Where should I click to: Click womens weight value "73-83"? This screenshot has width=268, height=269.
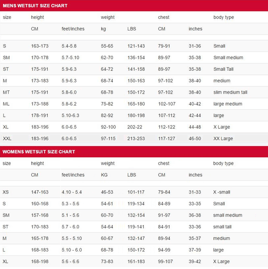tap(107, 262)
